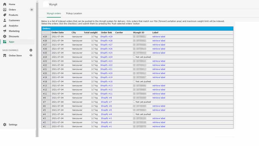Tick the checkbox for order #7
The width and height of the screenshot is (259, 146).
pos(134,102)
